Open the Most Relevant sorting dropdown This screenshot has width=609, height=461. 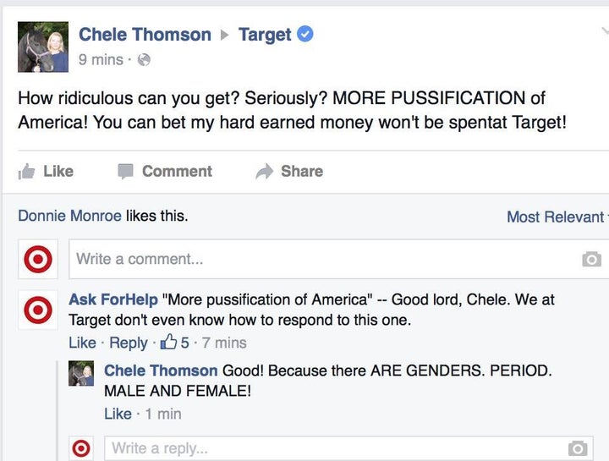[557, 217]
